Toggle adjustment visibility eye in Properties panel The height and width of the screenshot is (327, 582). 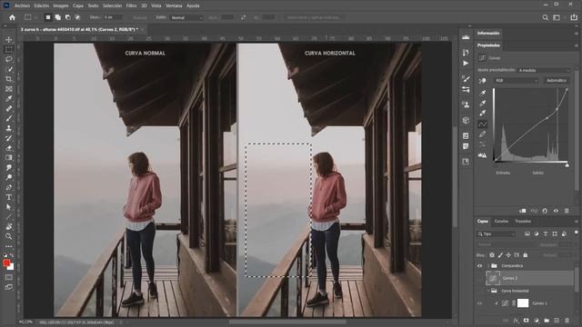click(556, 211)
